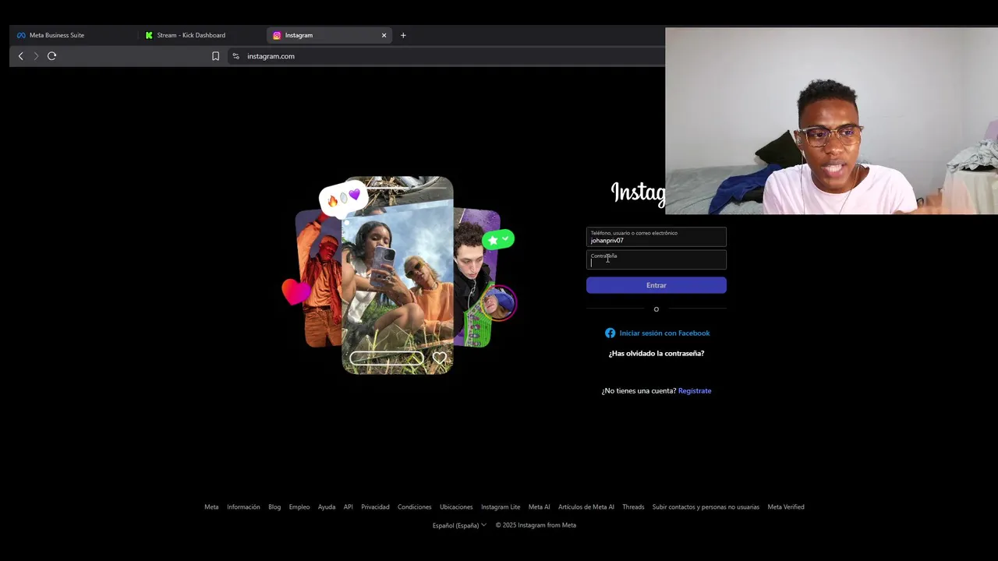Click the username field containing johanpriv07
This screenshot has height=561, width=998.
656,237
